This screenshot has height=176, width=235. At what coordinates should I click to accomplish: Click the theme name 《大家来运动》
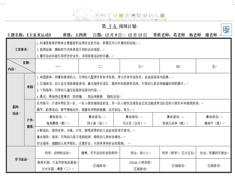tap(39, 35)
